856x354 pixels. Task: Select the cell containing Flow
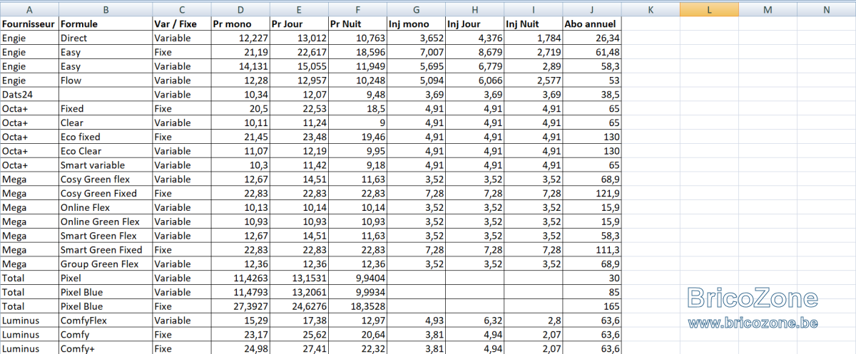point(106,80)
